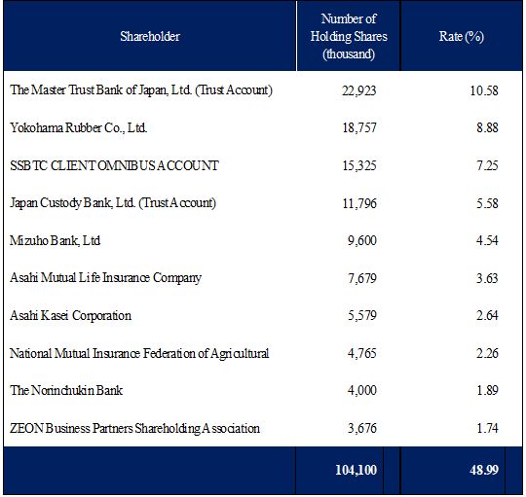Click the 18,757 shares value
Image resolution: width=526 pixels, height=497 pixels.
pos(359,128)
